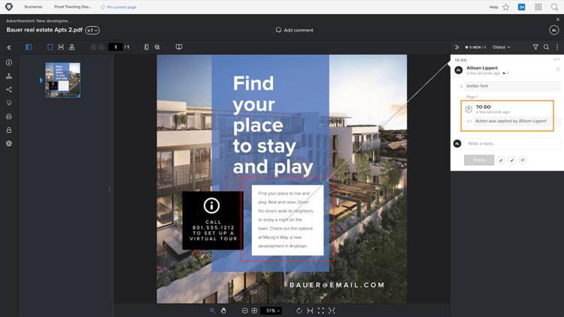Click the share proof icon

click(9, 89)
